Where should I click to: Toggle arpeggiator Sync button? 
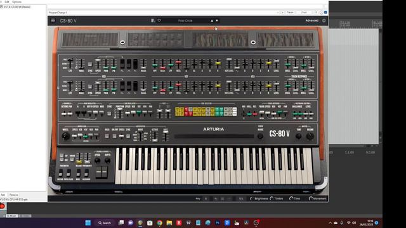128,136
